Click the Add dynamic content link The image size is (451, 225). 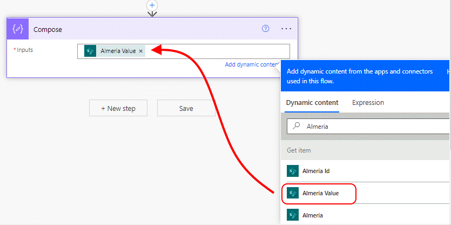click(x=252, y=64)
